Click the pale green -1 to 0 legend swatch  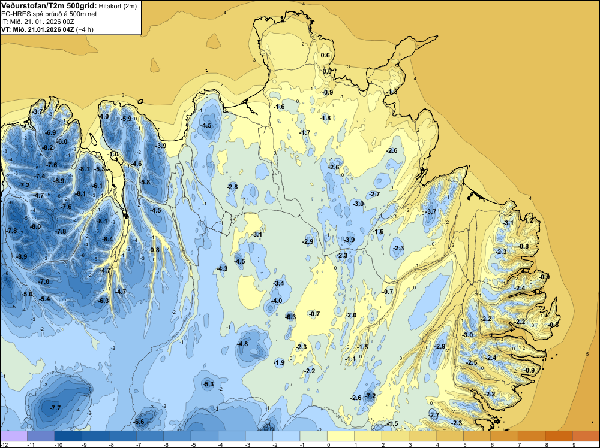click(x=314, y=436)
